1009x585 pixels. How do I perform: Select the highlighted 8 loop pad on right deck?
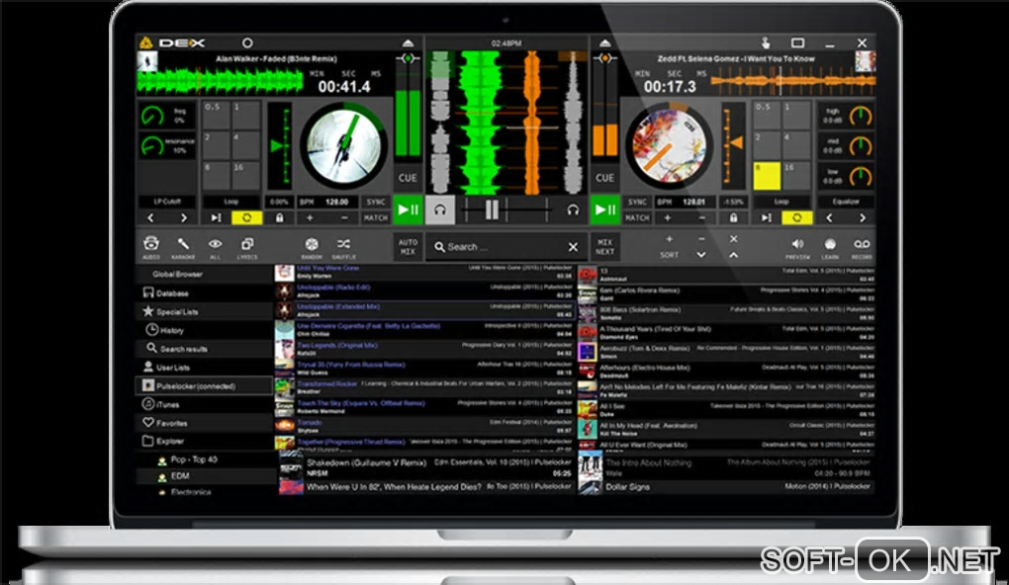coord(767,176)
